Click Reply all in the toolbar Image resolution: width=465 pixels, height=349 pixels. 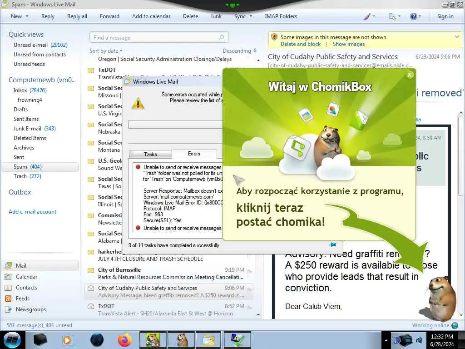click(x=77, y=16)
